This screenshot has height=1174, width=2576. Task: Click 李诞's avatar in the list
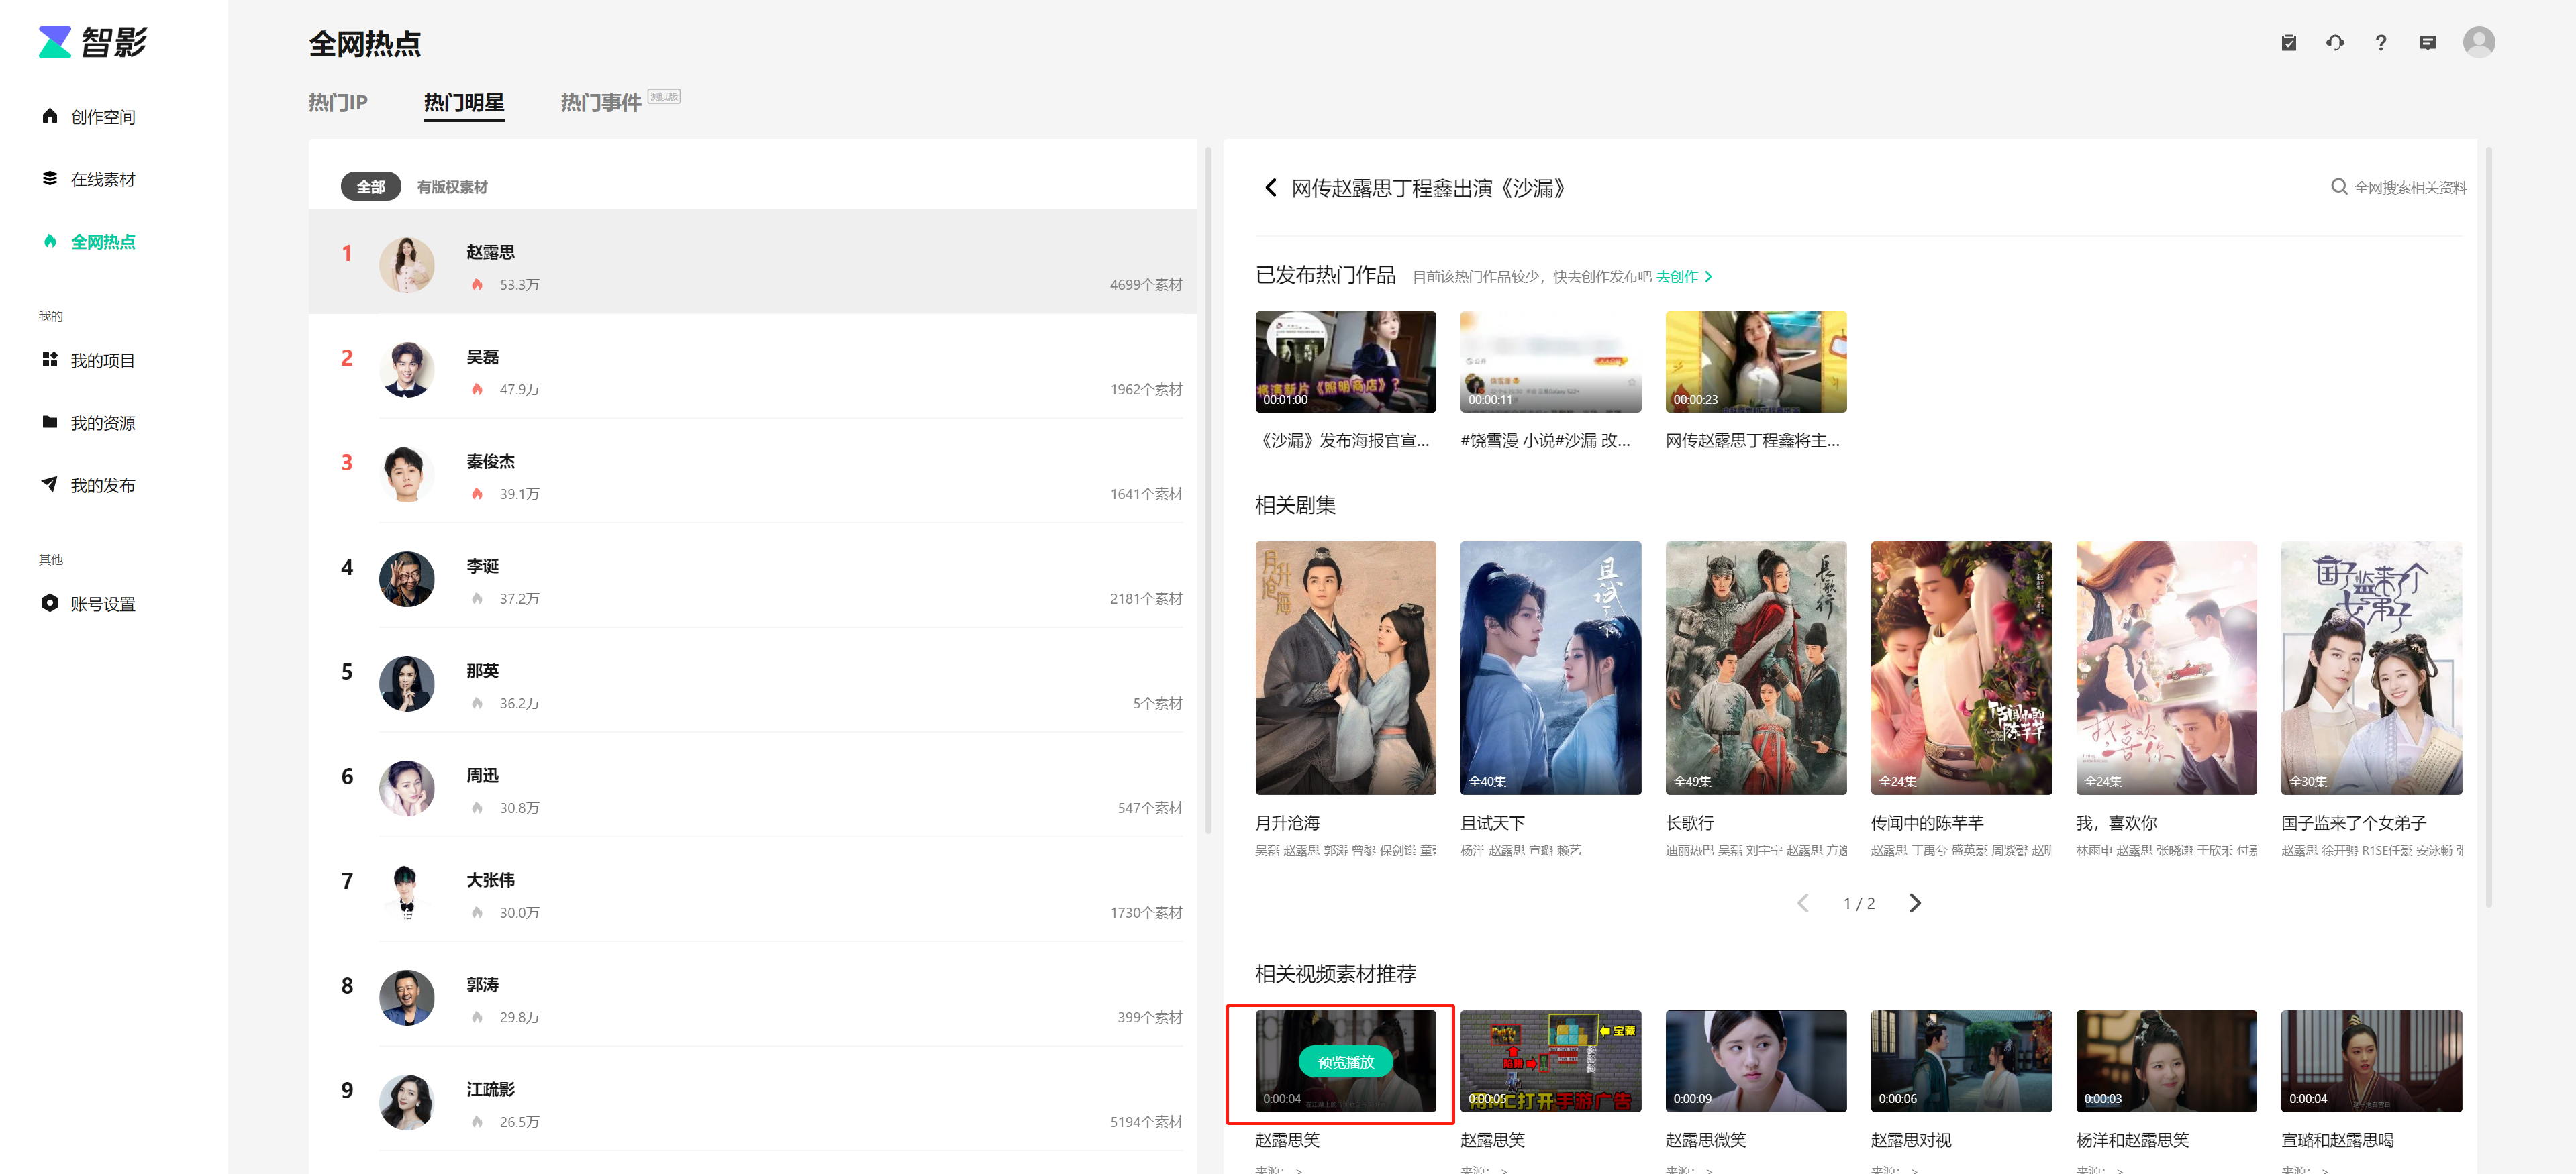(x=407, y=580)
